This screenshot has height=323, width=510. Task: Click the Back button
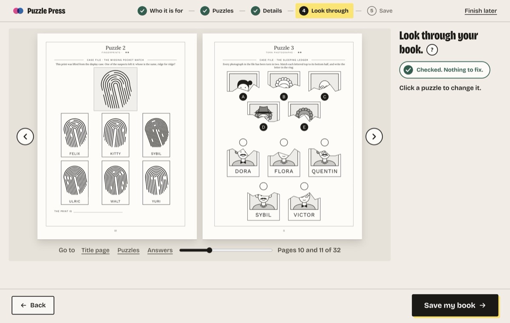[x=33, y=305]
